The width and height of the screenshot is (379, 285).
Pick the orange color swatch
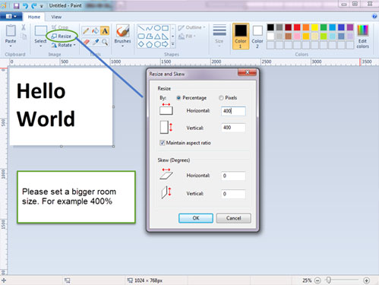[x=305, y=27]
